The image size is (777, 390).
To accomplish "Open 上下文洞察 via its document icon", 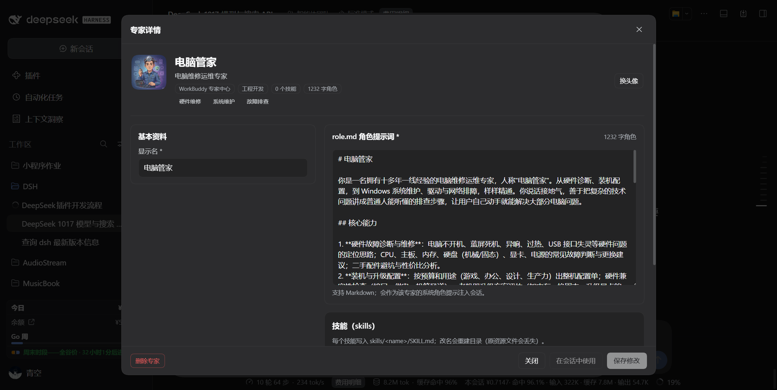I will [x=16, y=119].
